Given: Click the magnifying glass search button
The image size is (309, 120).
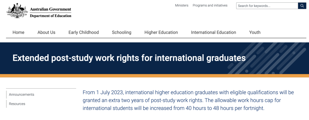Looking at the screenshot, I should pos(302,6).
